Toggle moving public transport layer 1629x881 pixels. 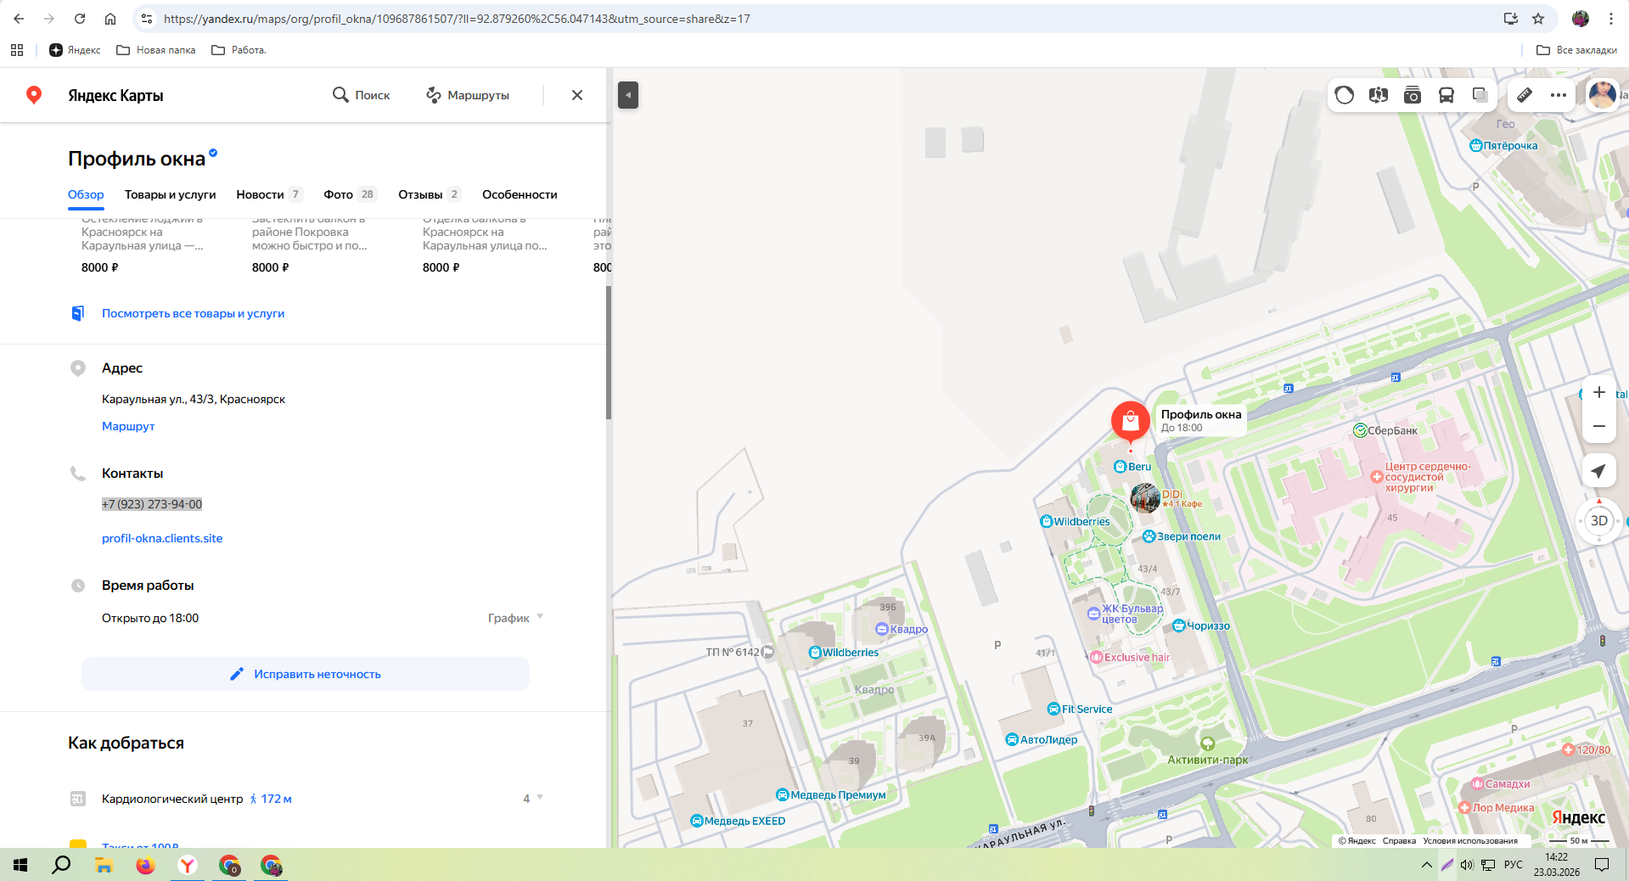(x=1446, y=95)
